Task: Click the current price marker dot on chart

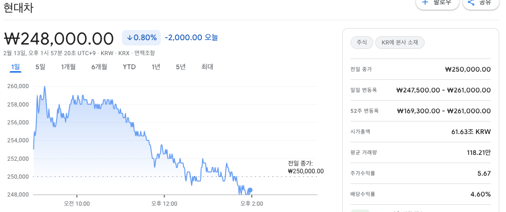Action: (x=250, y=190)
